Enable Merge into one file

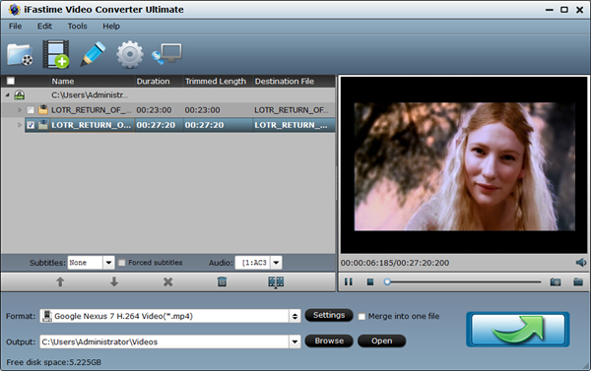click(x=361, y=317)
